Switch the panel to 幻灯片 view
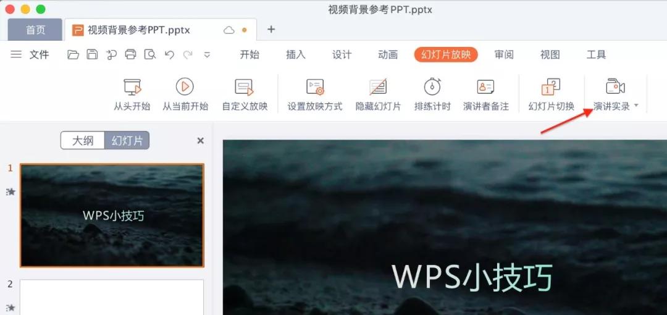This screenshot has height=315, width=667. (x=127, y=140)
